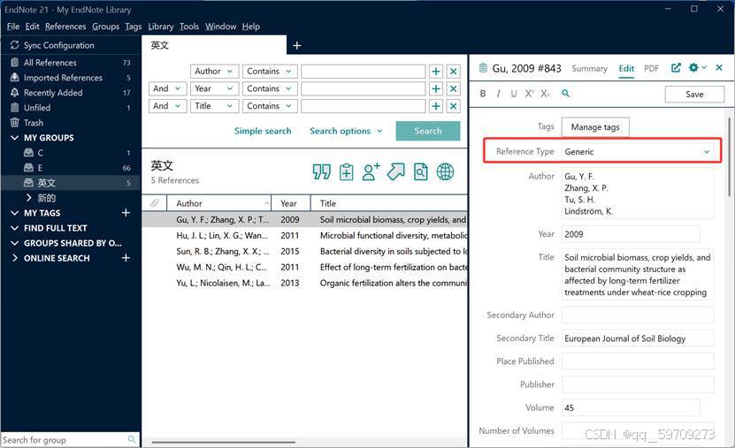
Task: Select the Sun, R. B. 2015 reference
Action: point(304,251)
